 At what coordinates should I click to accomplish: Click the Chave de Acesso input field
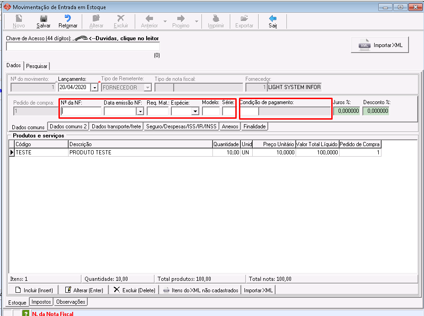coord(83,47)
